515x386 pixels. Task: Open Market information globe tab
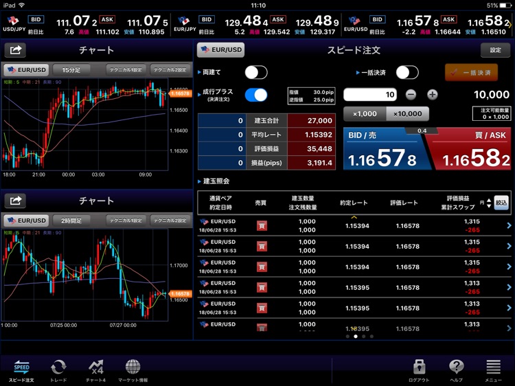pos(133,371)
